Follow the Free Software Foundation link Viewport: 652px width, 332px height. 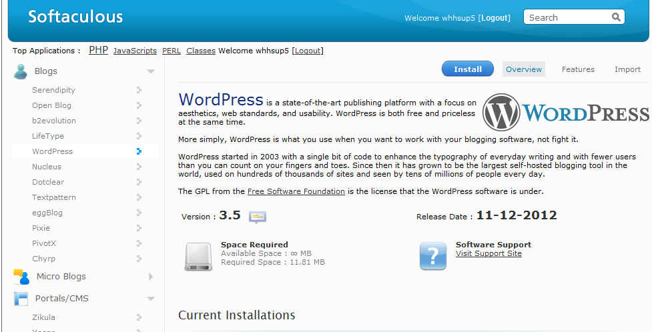pos(296,191)
